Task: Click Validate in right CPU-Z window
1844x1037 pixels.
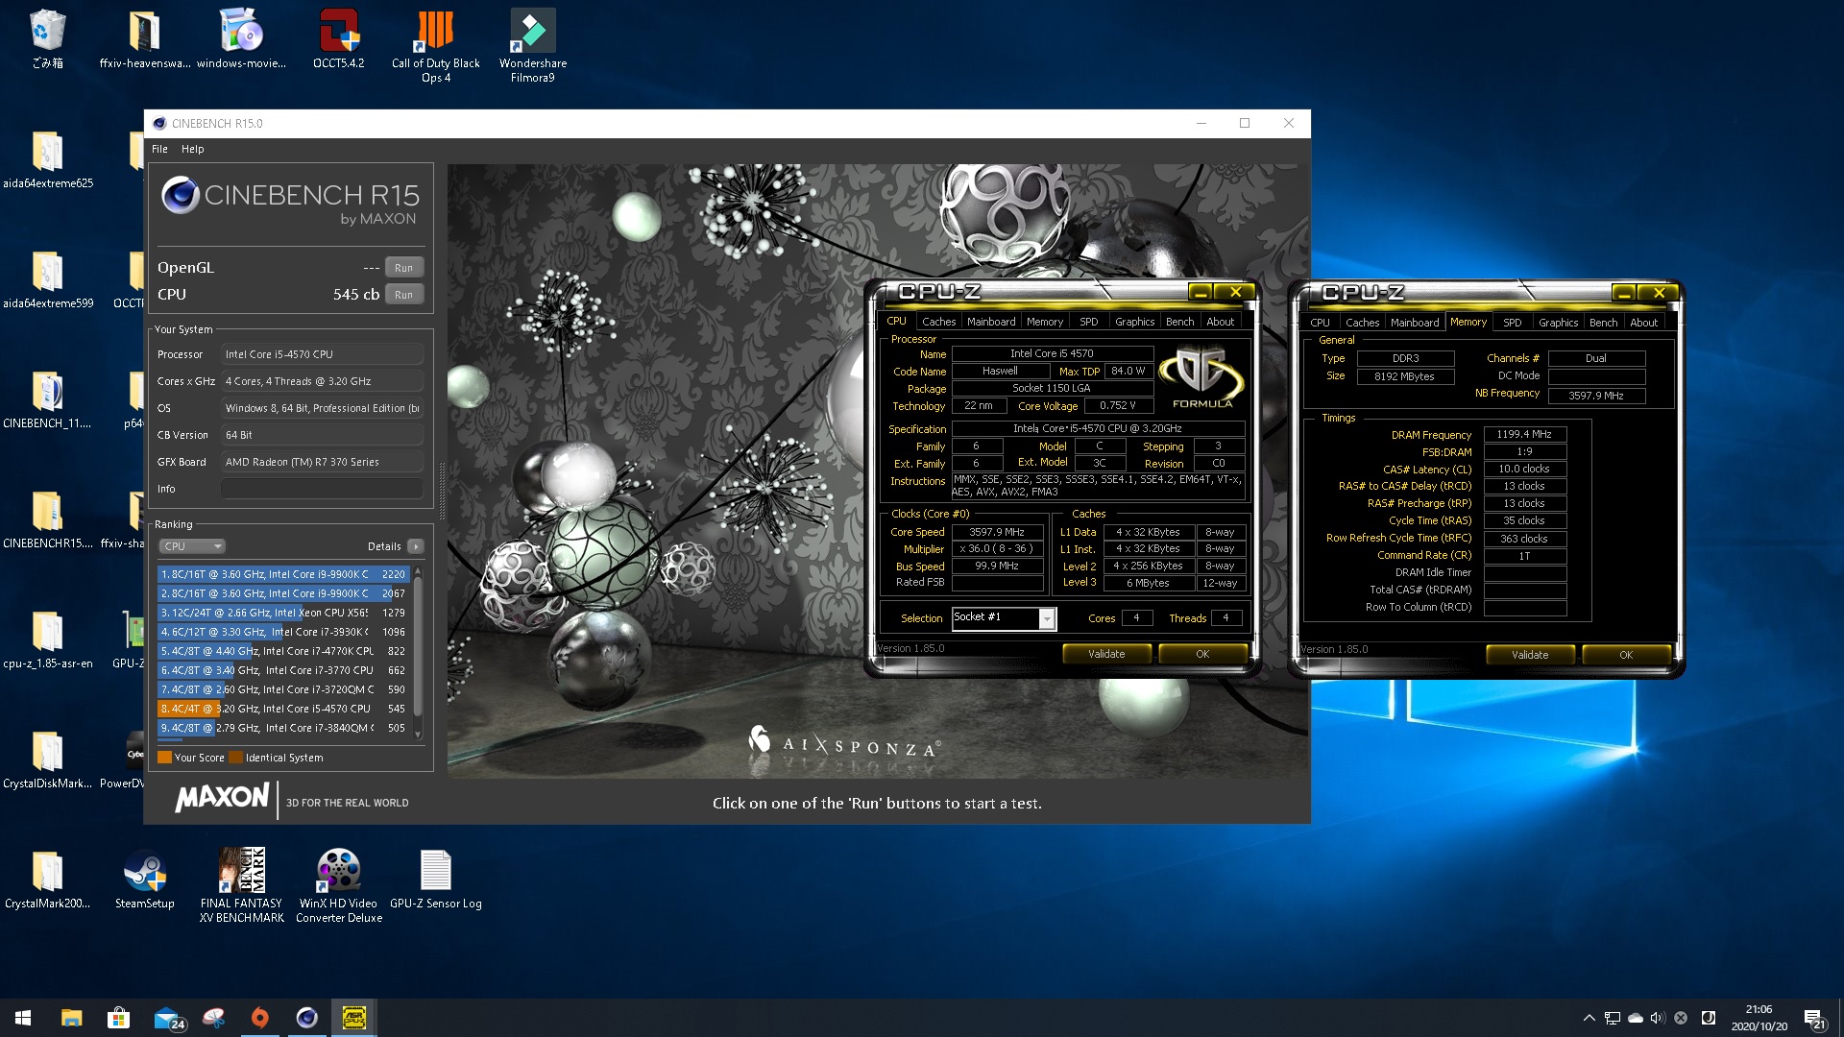Action: point(1530,655)
